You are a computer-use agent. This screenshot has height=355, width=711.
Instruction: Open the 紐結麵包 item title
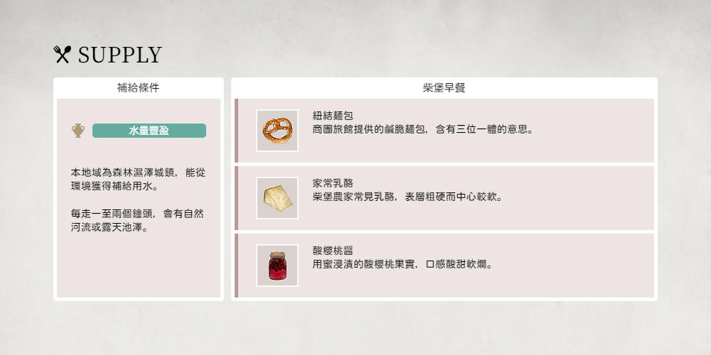(x=333, y=116)
